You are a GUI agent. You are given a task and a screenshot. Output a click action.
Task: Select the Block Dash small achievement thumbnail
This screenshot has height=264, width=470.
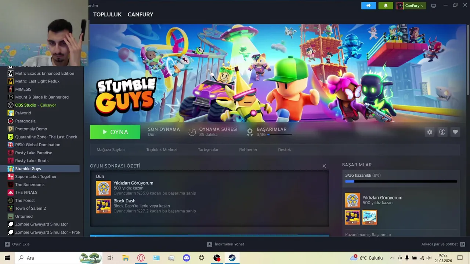tap(352, 217)
